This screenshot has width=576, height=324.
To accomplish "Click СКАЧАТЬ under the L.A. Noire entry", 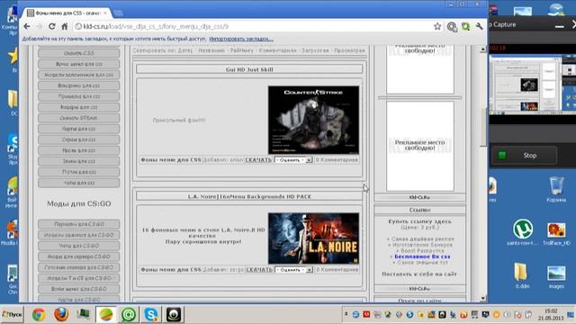I will [259, 270].
